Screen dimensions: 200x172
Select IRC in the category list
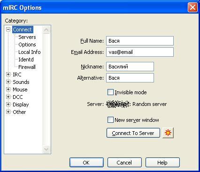pyautogui.click(x=17, y=75)
